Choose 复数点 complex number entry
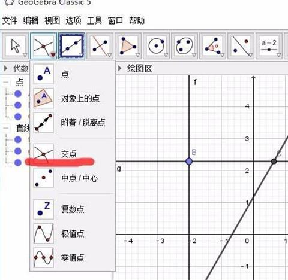 point(73,209)
